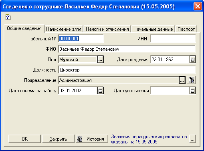Click into the ИНН input field
204x151 pixels.
click(x=173, y=39)
